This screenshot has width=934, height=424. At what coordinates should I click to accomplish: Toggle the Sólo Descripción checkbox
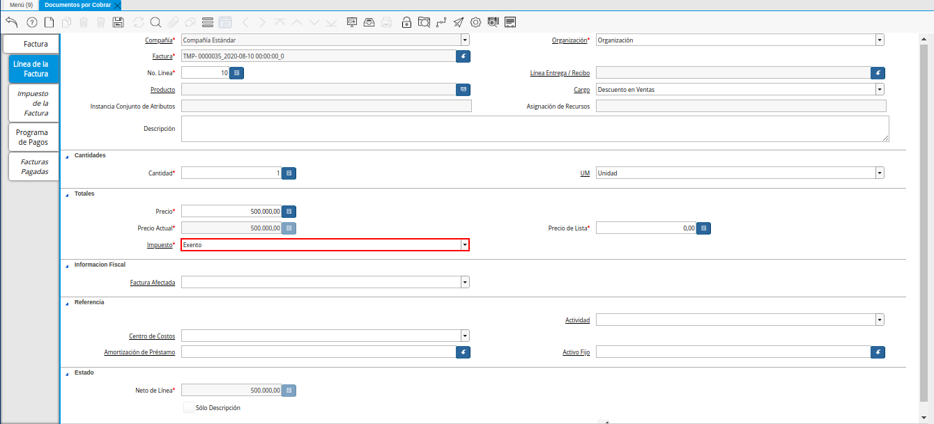coord(189,407)
